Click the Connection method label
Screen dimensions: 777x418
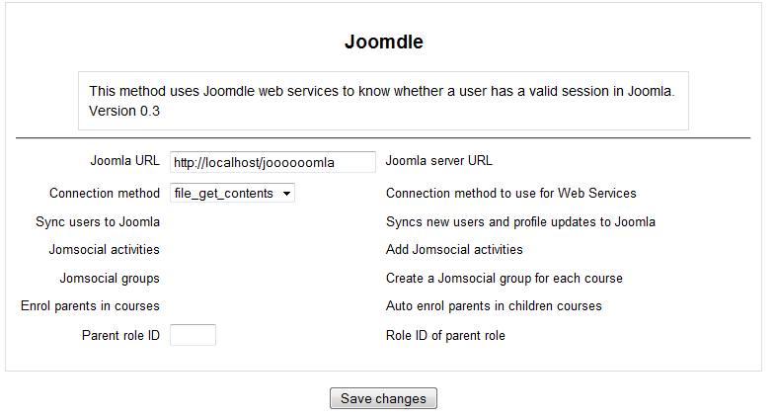tap(105, 193)
